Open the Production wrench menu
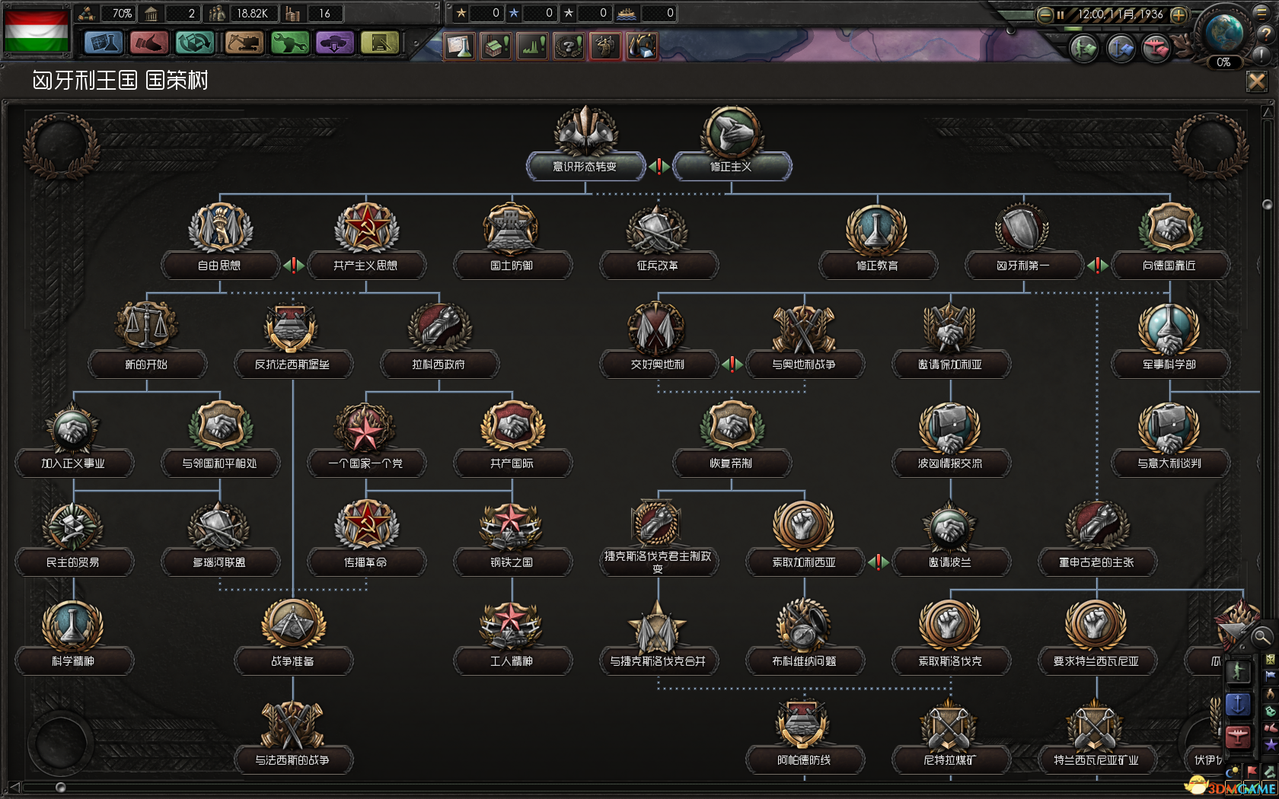 pos(289,43)
